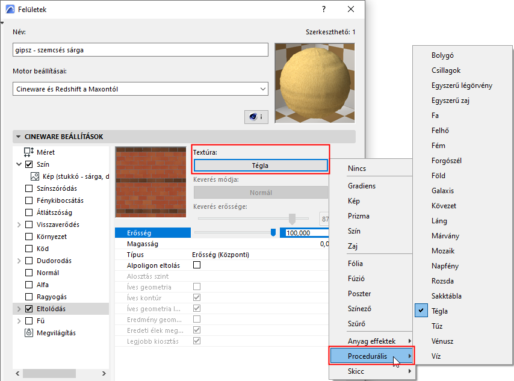
Task: Choose Nincs from the texture menu
Action: [x=357, y=169]
